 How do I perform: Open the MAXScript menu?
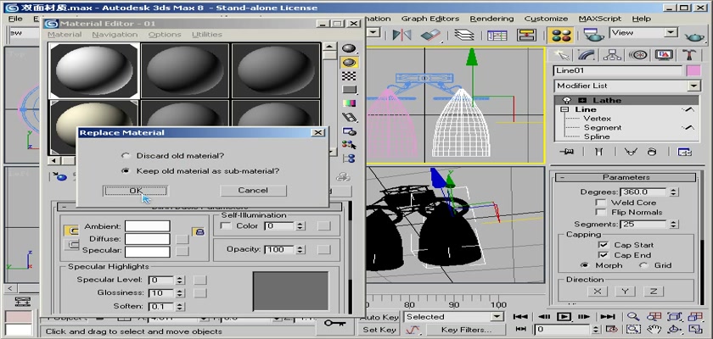[x=600, y=19]
